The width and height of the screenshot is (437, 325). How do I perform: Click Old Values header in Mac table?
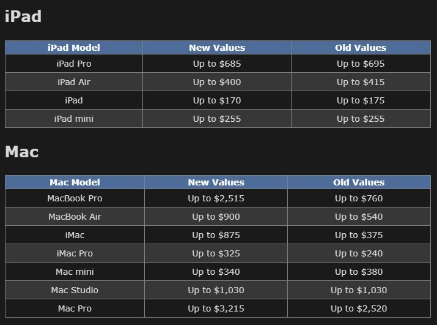click(359, 182)
